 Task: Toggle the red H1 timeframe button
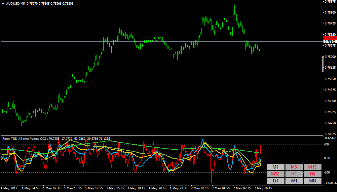294,174
